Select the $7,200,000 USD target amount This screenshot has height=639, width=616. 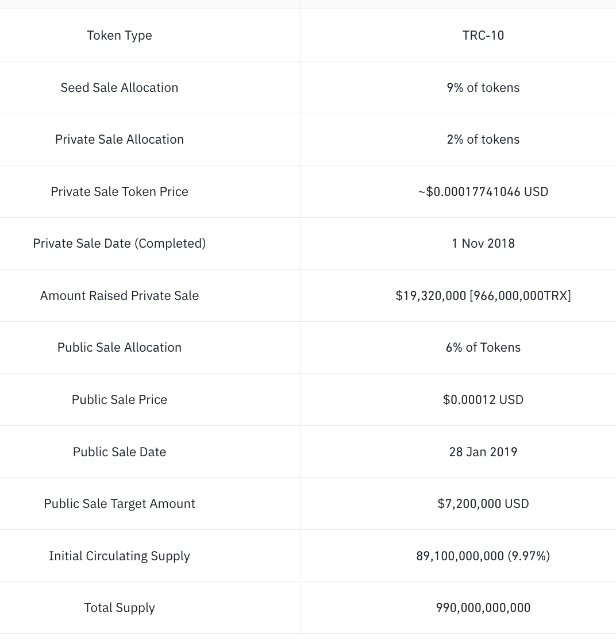tap(483, 504)
